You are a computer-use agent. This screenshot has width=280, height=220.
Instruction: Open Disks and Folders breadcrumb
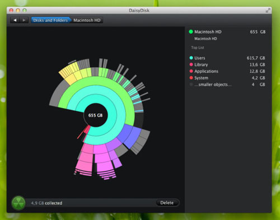coord(51,20)
